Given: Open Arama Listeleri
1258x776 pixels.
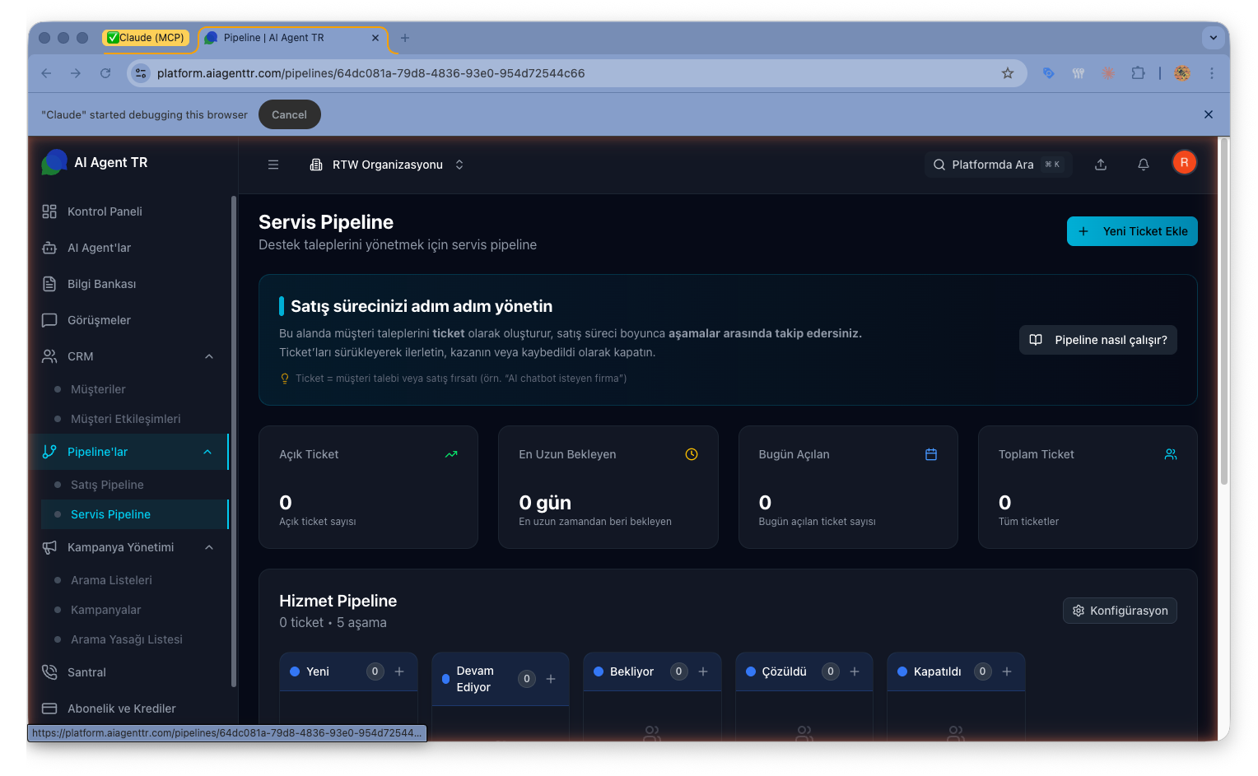Looking at the screenshot, I should [x=111, y=580].
